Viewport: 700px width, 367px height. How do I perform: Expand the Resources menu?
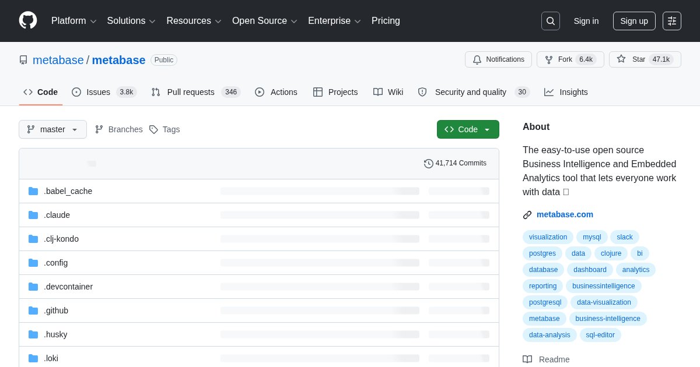[x=194, y=21]
